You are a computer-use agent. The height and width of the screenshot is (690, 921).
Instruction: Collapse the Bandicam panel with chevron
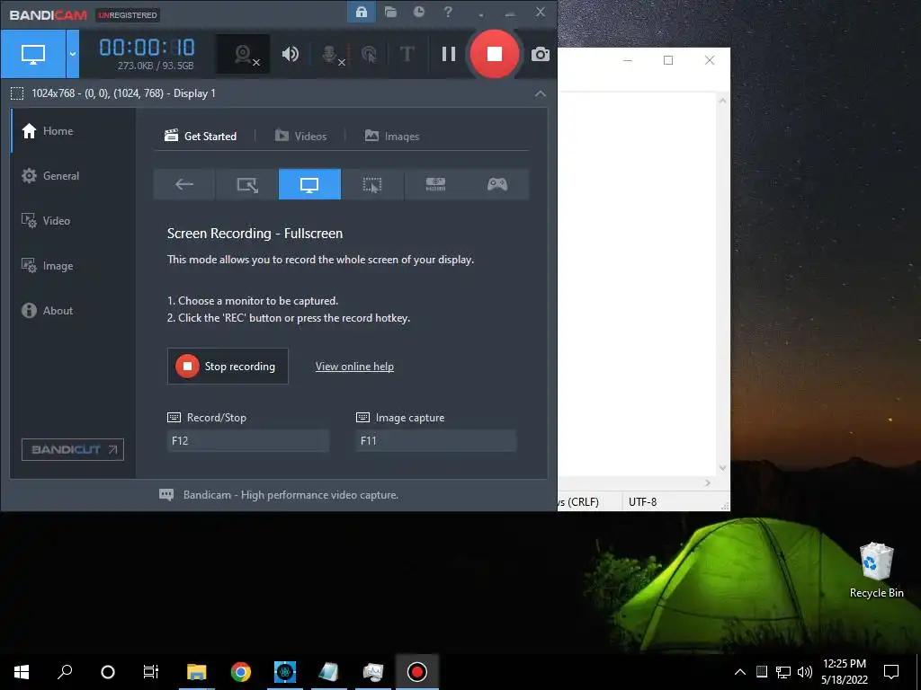pyautogui.click(x=541, y=93)
